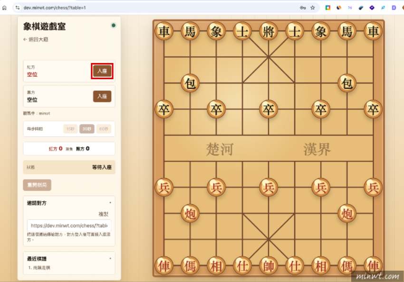This screenshot has height=282, width=404.
Task: Select black elephant 象 on right side
Action: (x=321, y=31)
